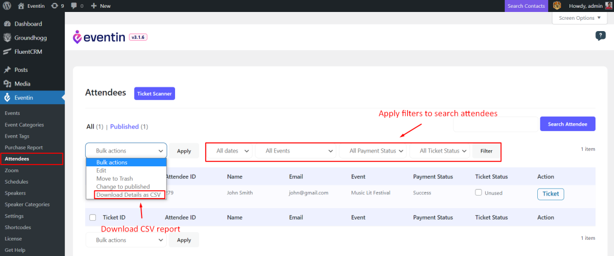Tick the select-all checkbox beside Ticket ID
Screen dimensions: 614x256
pyautogui.click(x=93, y=217)
